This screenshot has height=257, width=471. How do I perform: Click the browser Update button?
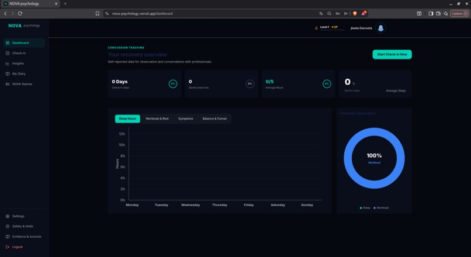tap(459, 13)
